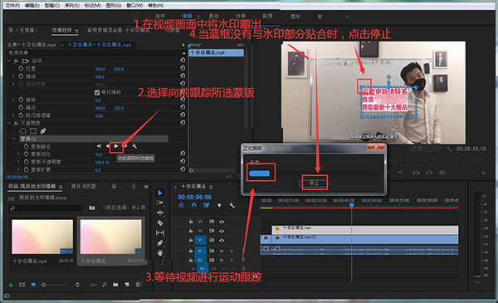
Task: Toggle animation stopwatch for Mask Path
Action: click(27, 146)
